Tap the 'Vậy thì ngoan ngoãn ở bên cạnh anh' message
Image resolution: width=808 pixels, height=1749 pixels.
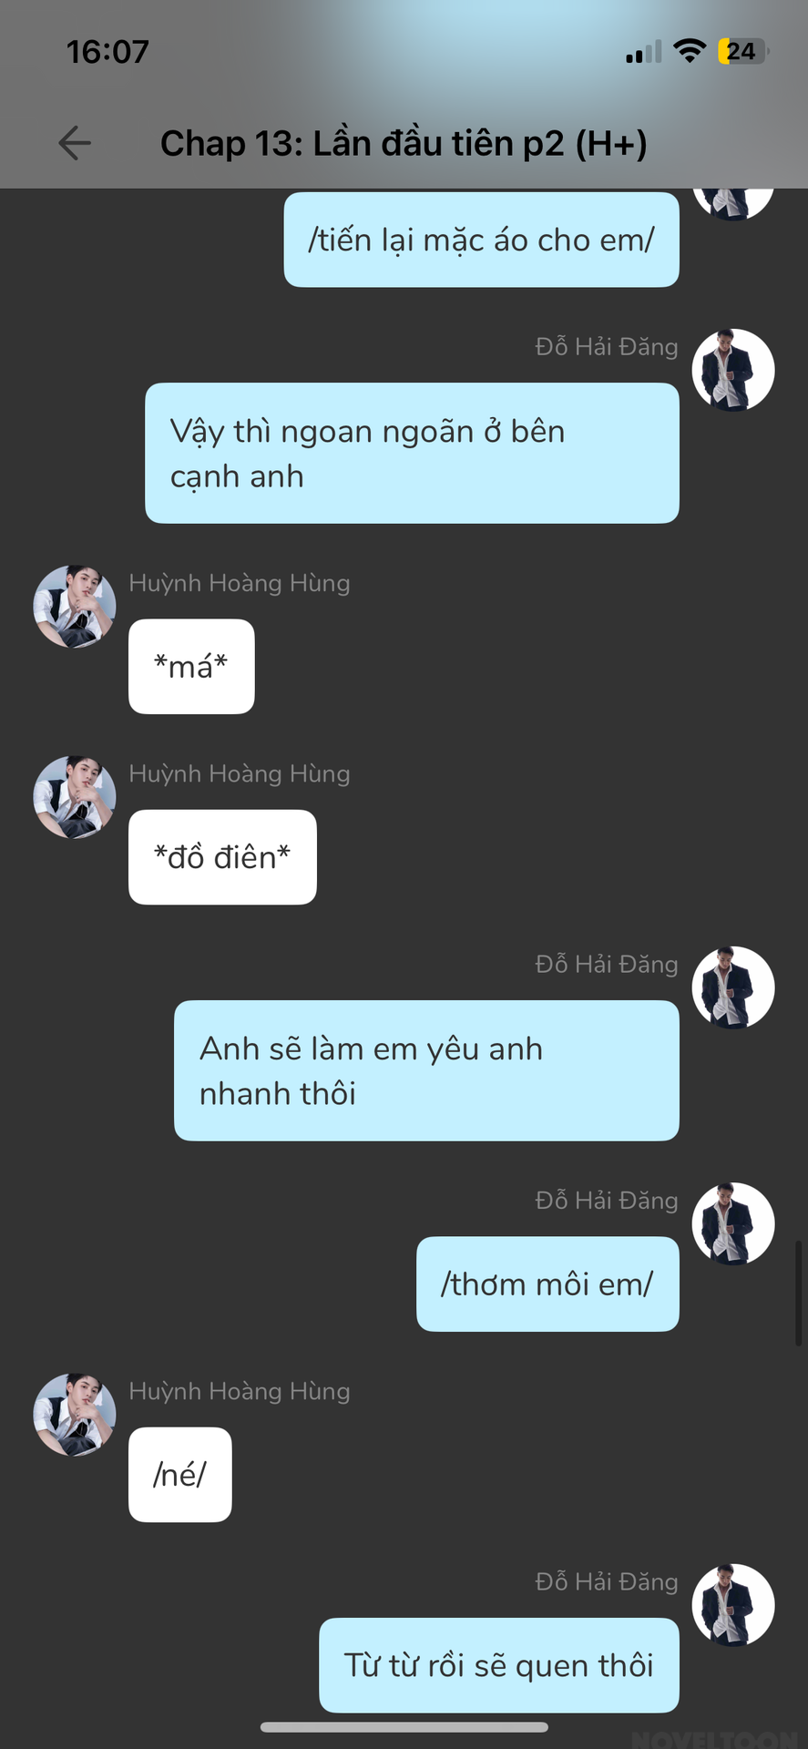412,453
